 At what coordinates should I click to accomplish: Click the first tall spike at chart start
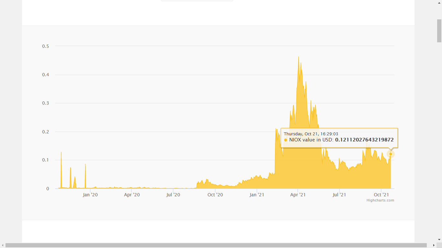tap(61, 152)
